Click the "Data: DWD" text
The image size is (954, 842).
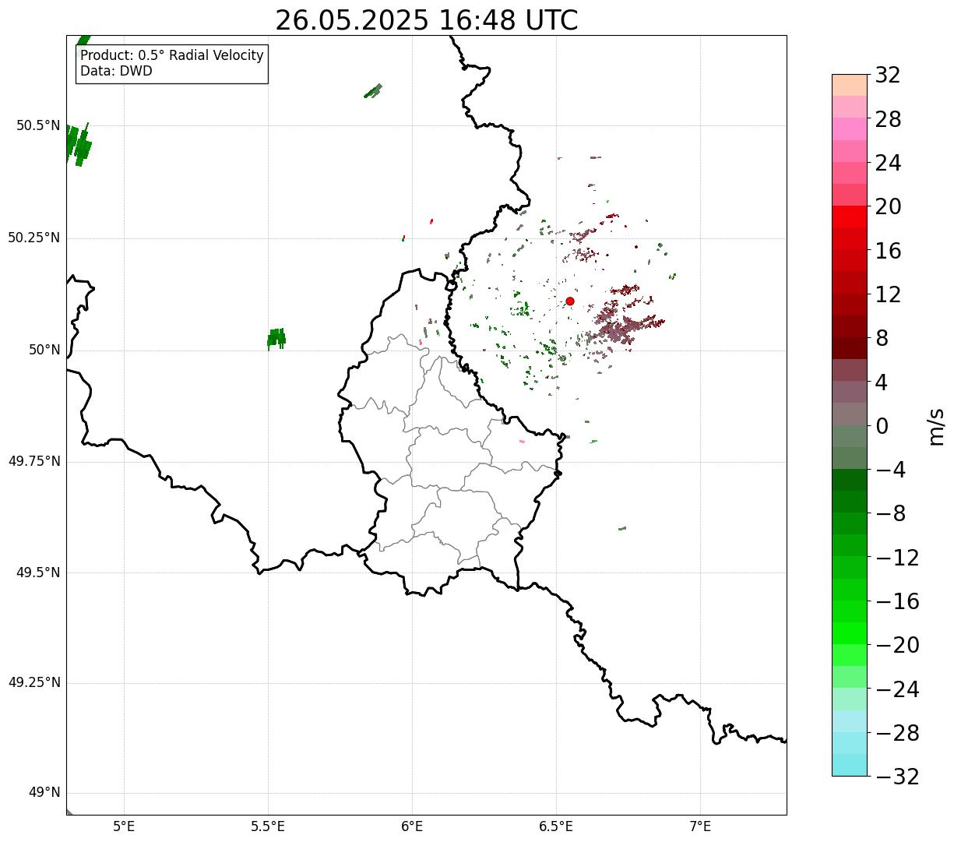coord(117,71)
